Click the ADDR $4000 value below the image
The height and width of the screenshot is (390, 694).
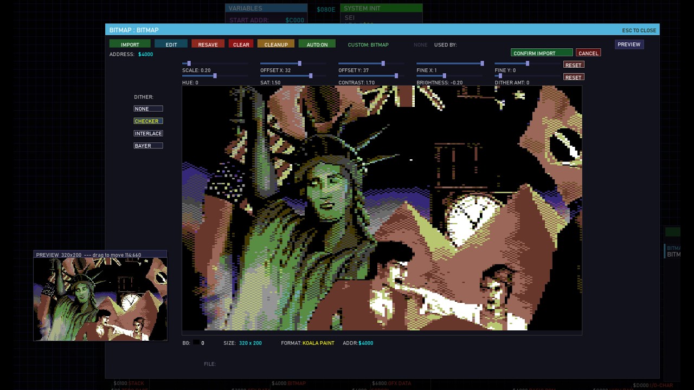click(366, 343)
